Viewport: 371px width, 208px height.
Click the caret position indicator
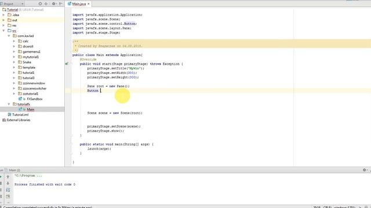point(317,207)
